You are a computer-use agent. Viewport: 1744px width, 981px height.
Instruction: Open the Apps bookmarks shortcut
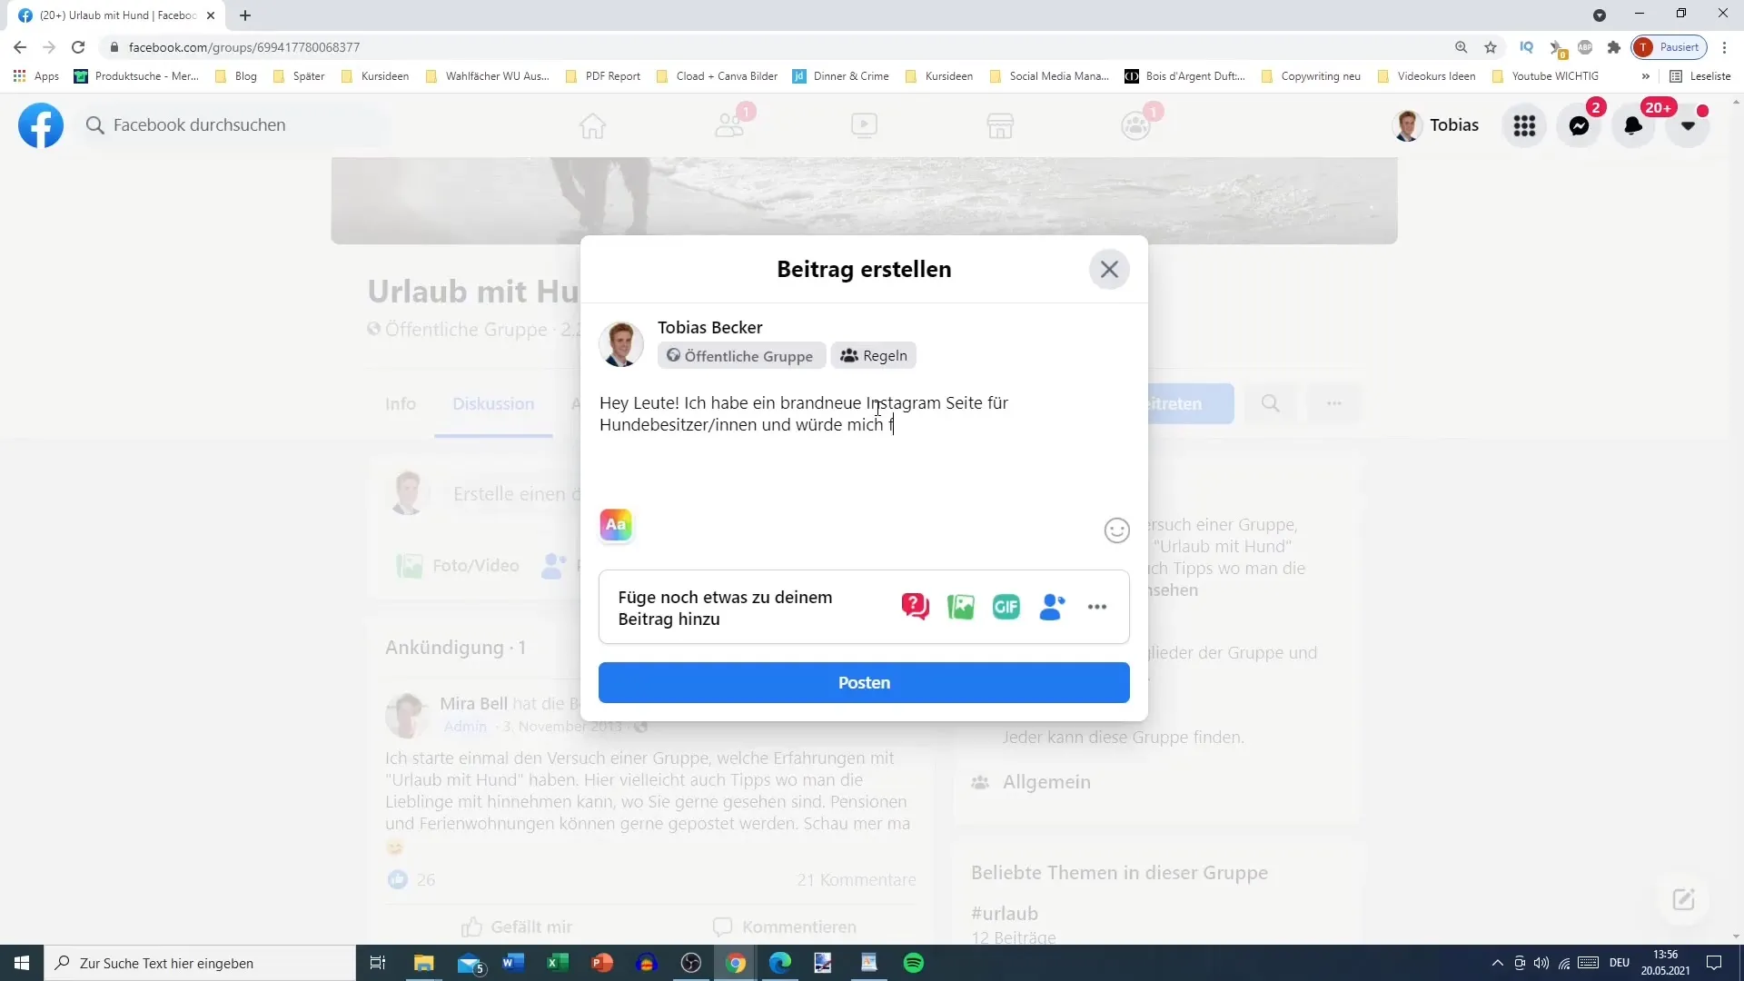click(x=36, y=76)
